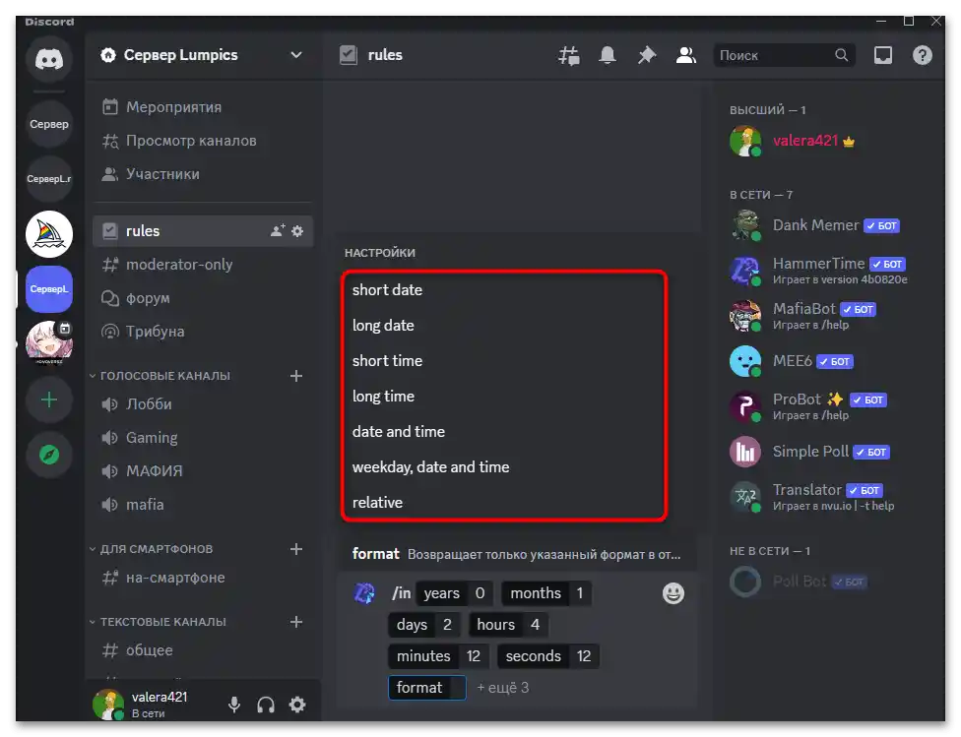
Task: Choose weekday, date and time option
Action: click(504, 466)
